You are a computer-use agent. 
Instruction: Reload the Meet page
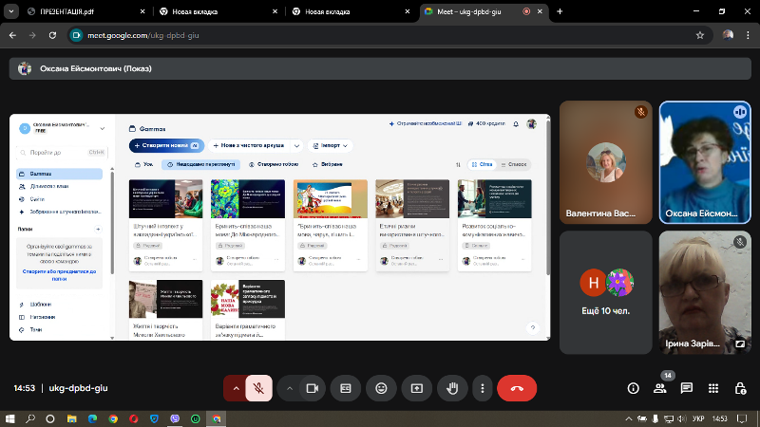click(x=52, y=35)
